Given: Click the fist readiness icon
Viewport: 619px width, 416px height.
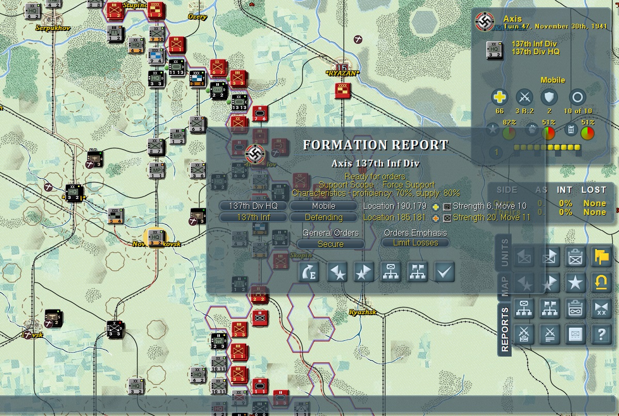Looking at the screenshot, I should pos(532,130).
